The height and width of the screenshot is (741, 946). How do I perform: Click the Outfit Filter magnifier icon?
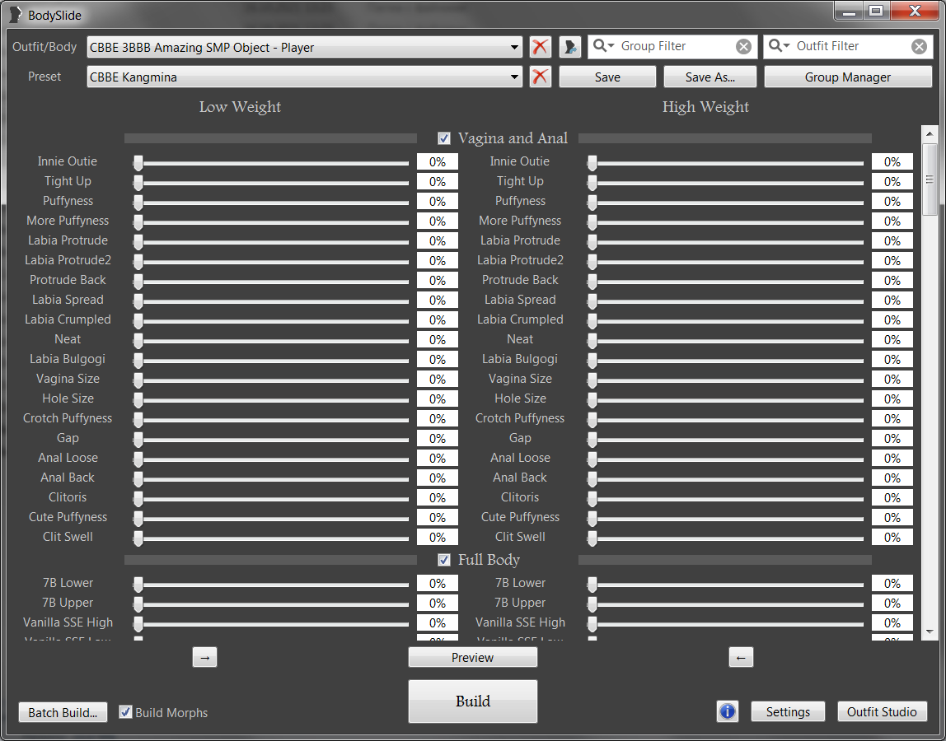tap(779, 46)
